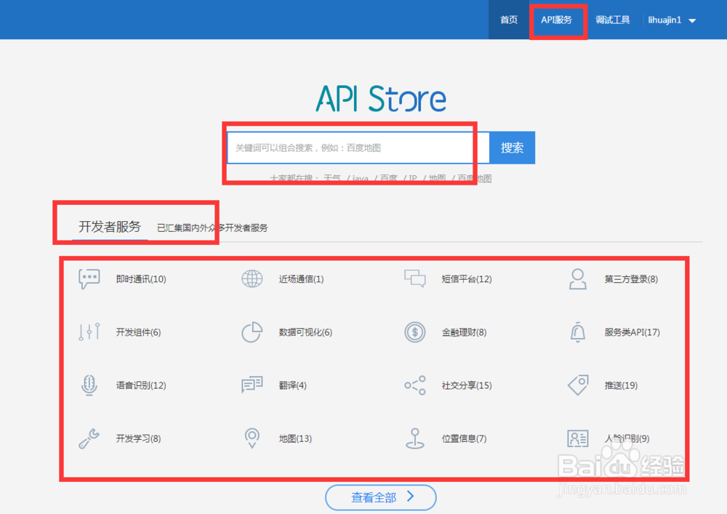Open the 金融理财(8) category link
Viewport: 727px width, 514px height.
pyautogui.click(x=464, y=332)
